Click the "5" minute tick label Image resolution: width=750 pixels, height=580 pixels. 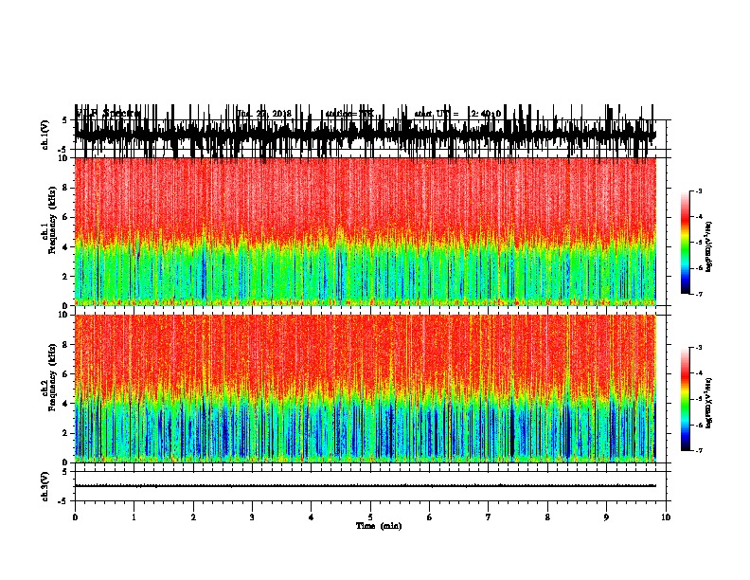coord(370,517)
